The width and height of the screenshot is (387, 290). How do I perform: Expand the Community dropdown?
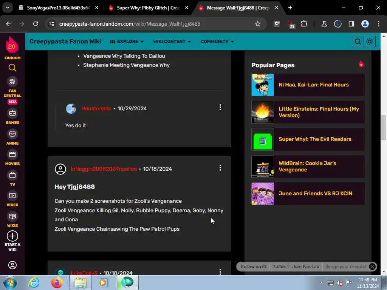point(217,42)
